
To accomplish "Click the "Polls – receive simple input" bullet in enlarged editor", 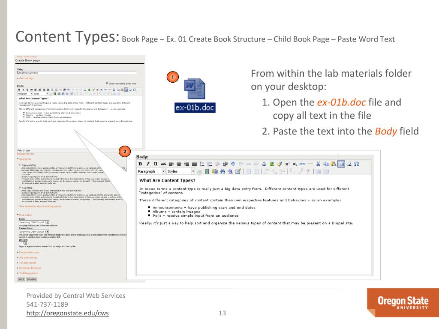I will 195,216.
